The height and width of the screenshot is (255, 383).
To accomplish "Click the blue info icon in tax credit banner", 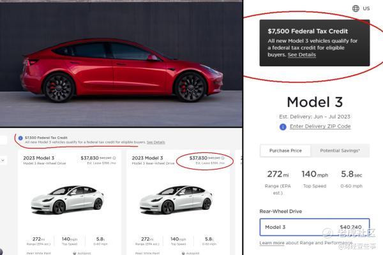I will [20, 138].
